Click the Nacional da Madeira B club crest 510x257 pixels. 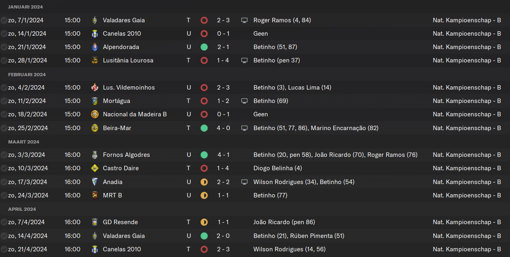point(95,114)
